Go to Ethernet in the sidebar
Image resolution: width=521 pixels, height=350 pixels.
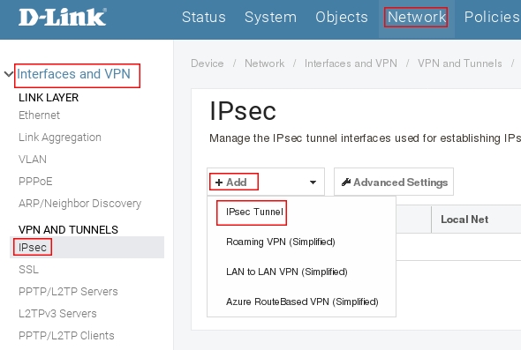39,115
